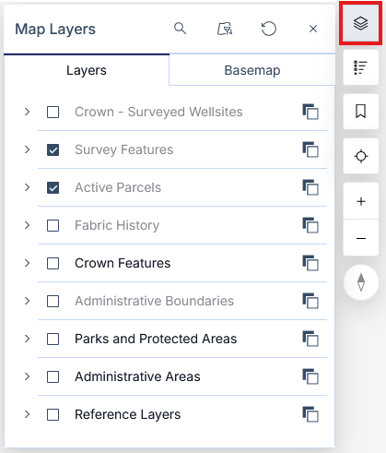Click the search icon in Map Layers header

pyautogui.click(x=180, y=29)
